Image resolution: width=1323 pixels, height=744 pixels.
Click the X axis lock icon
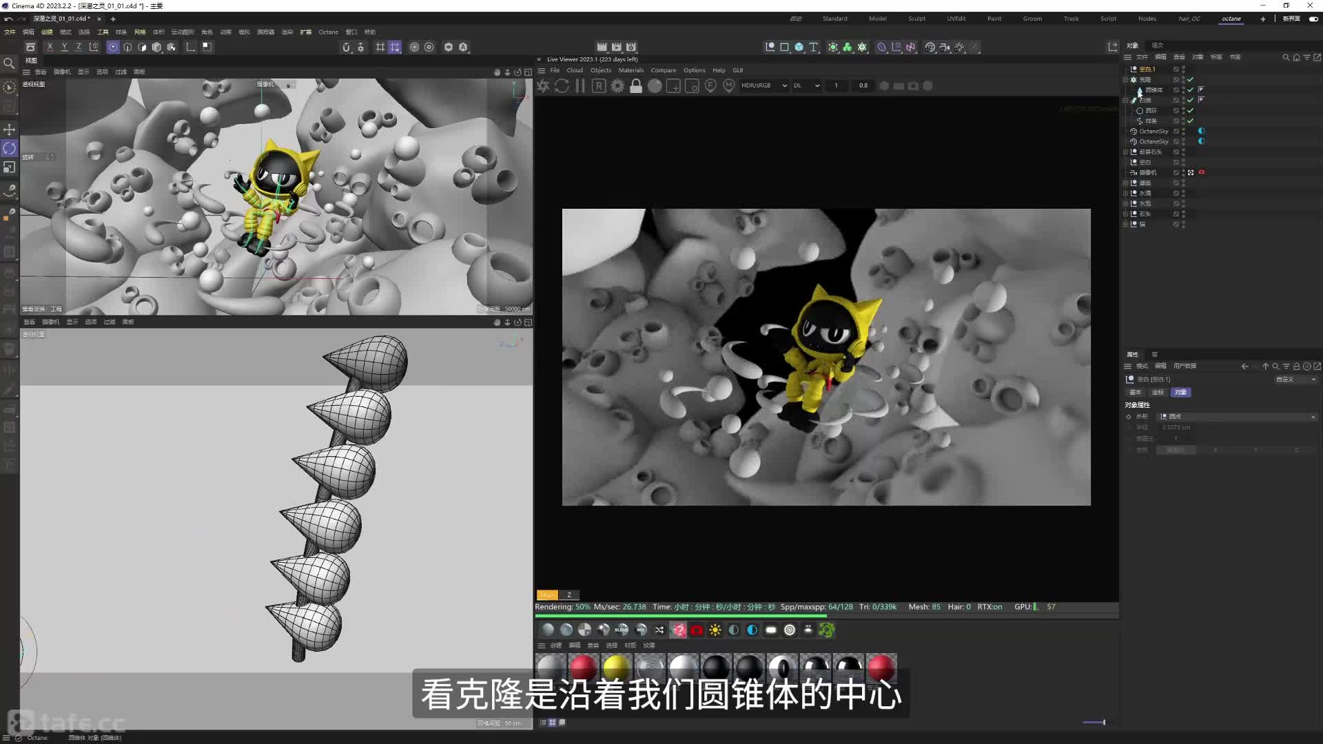(x=50, y=47)
